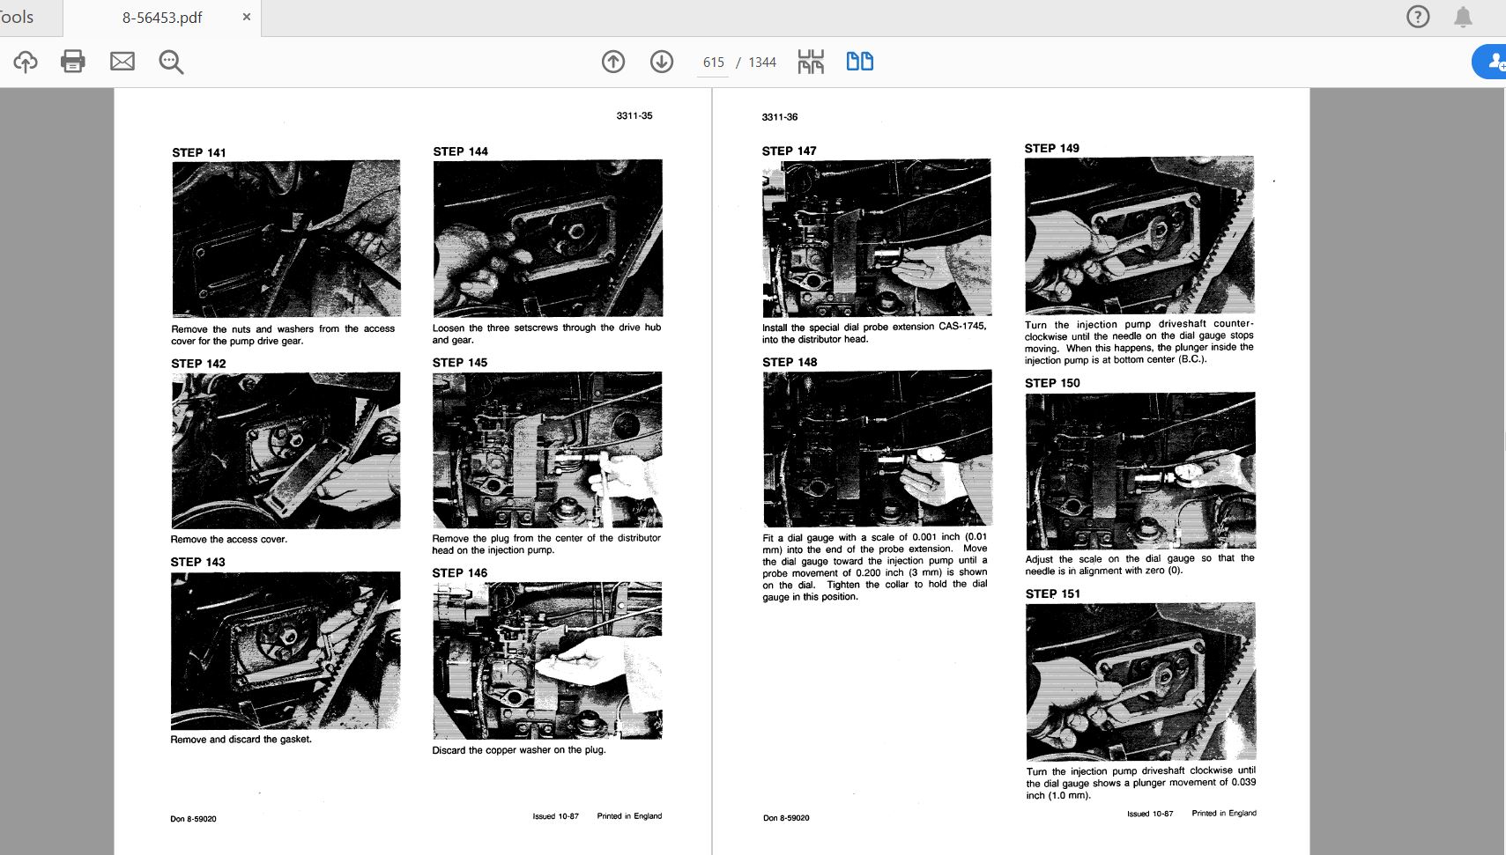Click the heading "STEP 148"
The height and width of the screenshot is (855, 1506).
pos(790,362)
